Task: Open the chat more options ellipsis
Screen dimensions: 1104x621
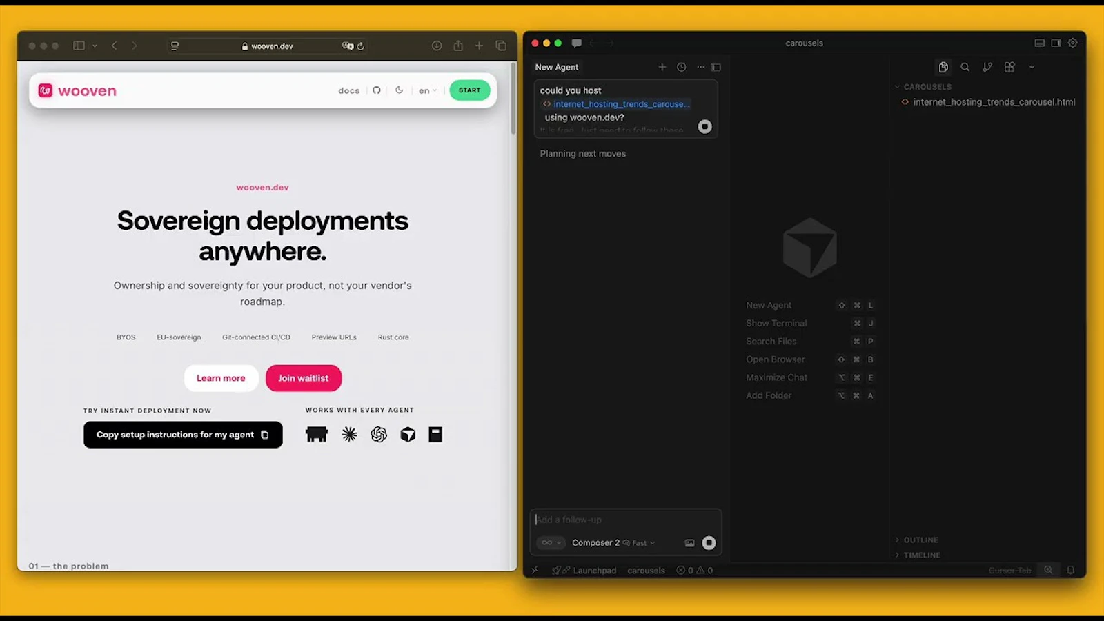Action: pos(700,67)
